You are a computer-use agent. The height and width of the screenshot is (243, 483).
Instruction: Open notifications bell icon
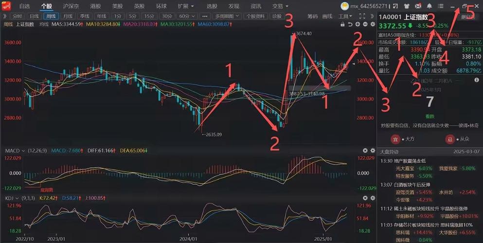pyautogui.click(x=429, y=6)
